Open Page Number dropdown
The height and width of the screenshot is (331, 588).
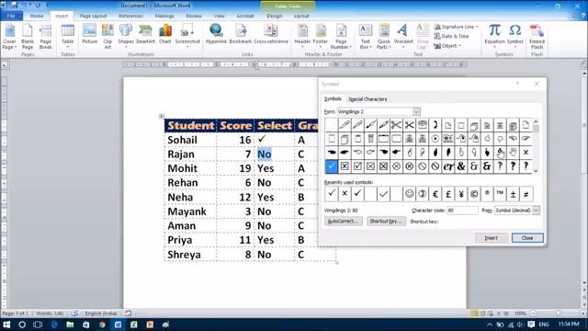tap(341, 37)
